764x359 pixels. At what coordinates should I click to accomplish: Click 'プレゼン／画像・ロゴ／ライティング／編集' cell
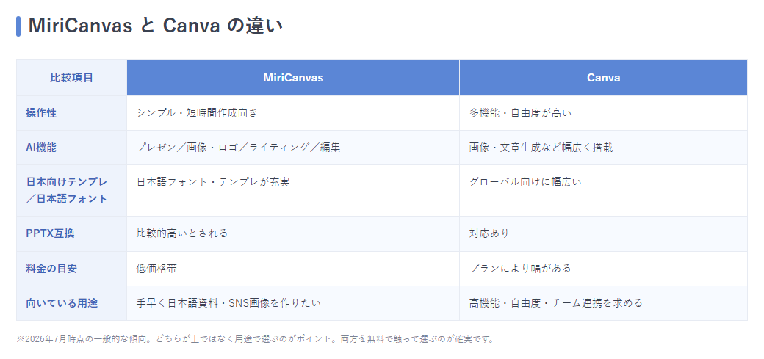pos(293,148)
